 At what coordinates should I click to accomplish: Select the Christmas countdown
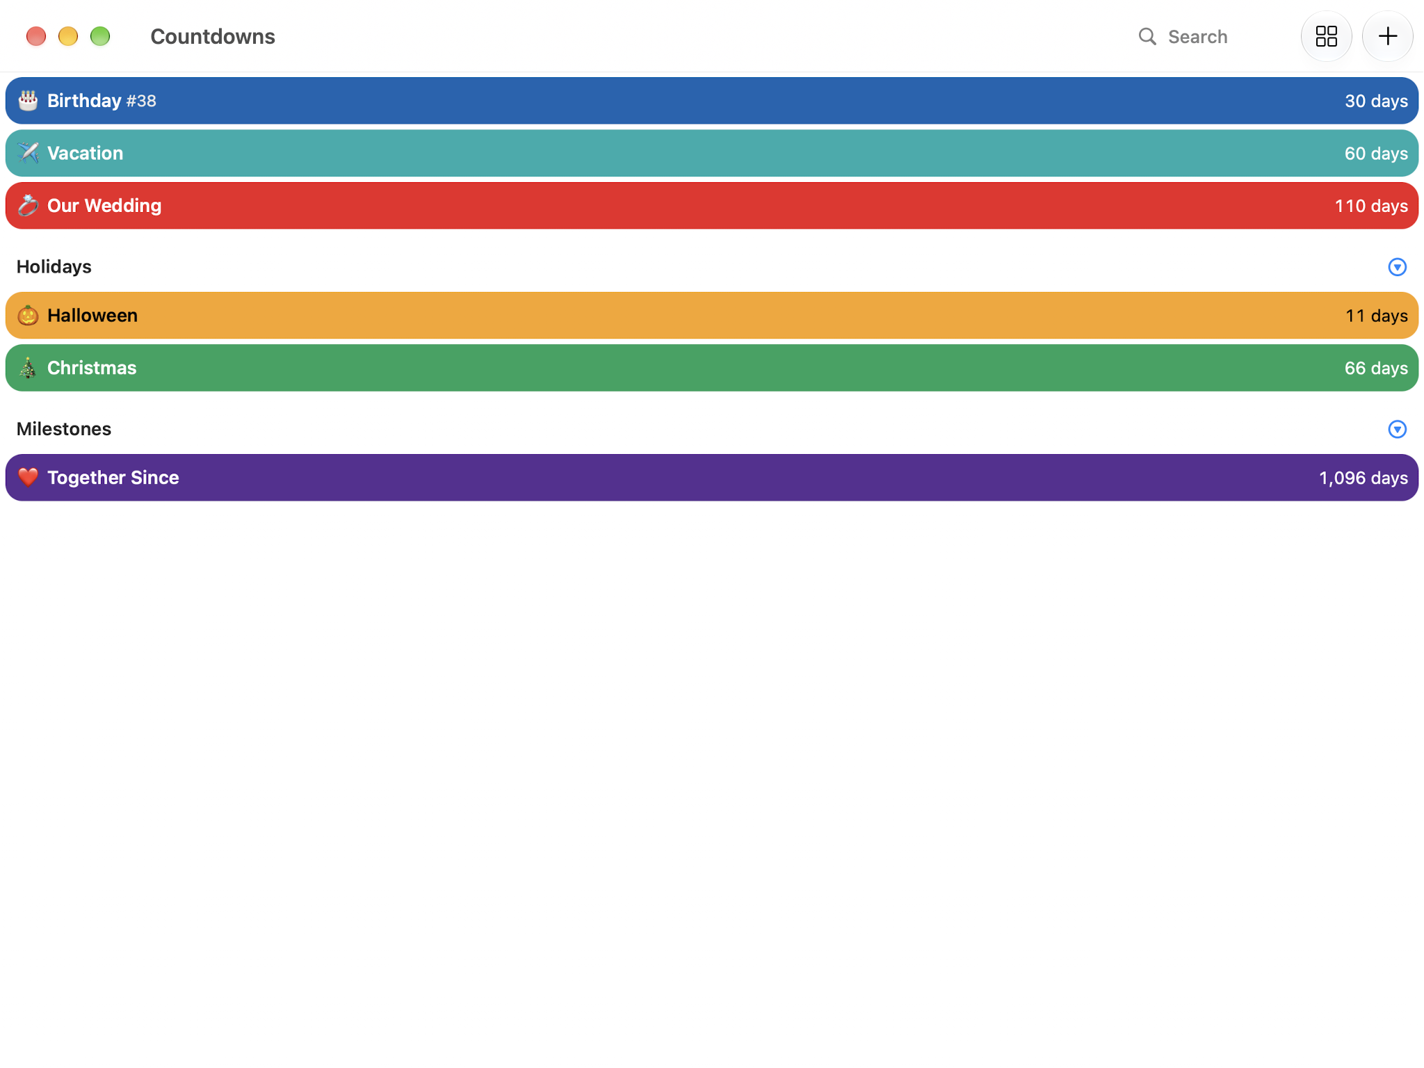click(x=712, y=368)
